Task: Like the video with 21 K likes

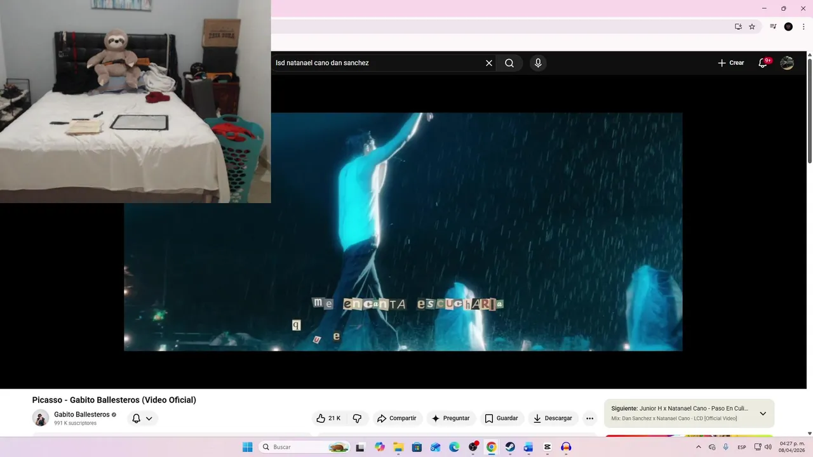Action: point(328,418)
